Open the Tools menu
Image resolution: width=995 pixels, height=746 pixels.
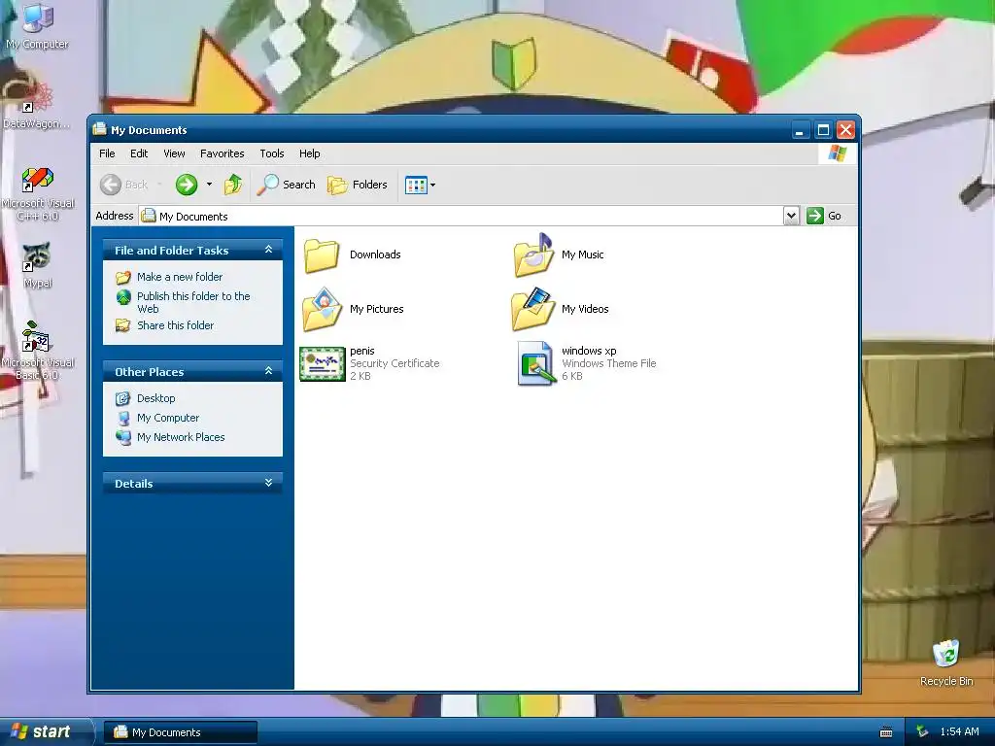[272, 153]
